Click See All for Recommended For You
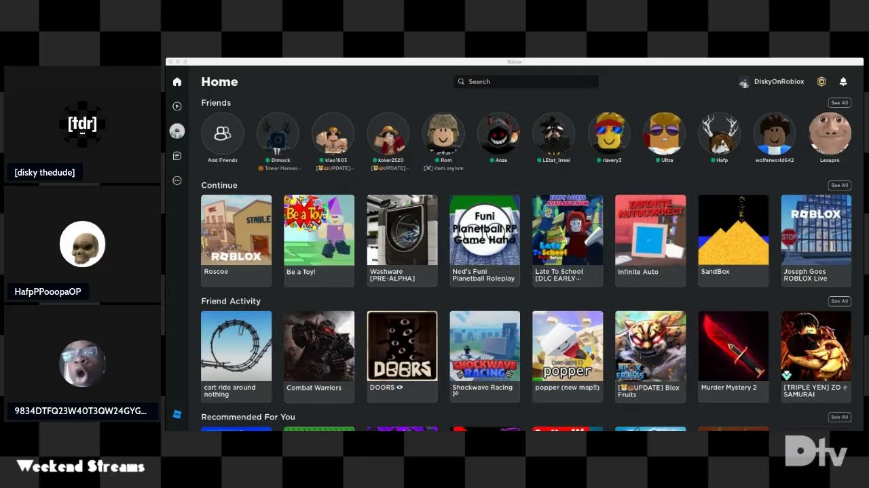 (840, 417)
